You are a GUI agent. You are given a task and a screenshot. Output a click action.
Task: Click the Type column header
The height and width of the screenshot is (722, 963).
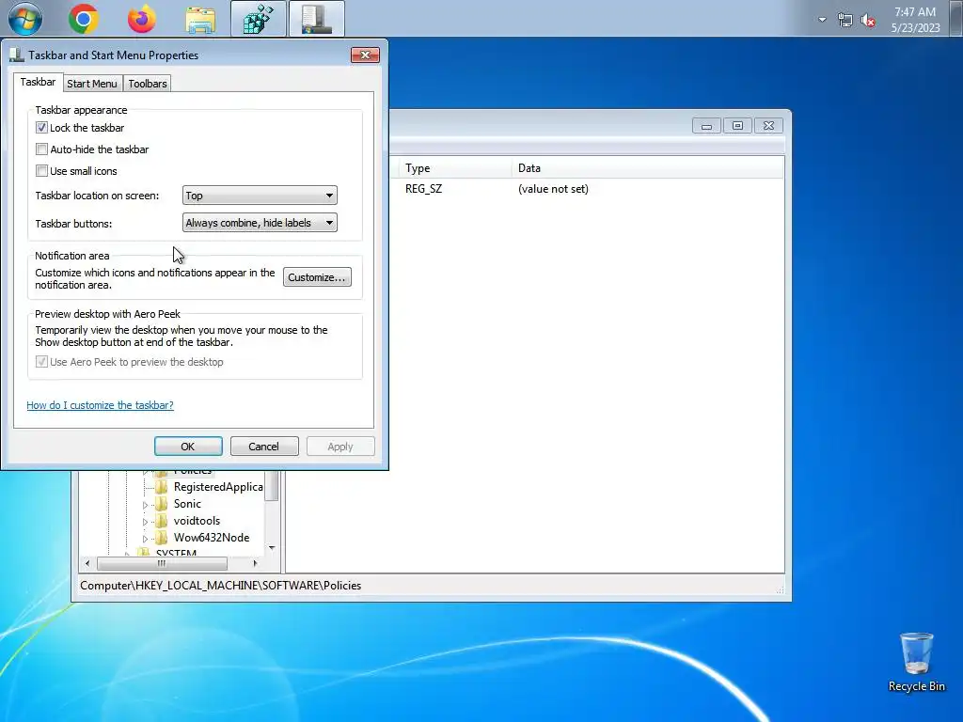point(455,168)
